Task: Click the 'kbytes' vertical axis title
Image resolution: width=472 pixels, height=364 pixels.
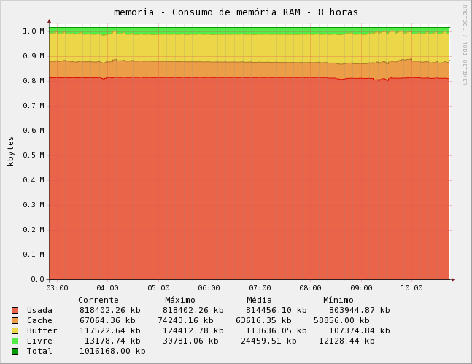Action: pyautogui.click(x=10, y=151)
